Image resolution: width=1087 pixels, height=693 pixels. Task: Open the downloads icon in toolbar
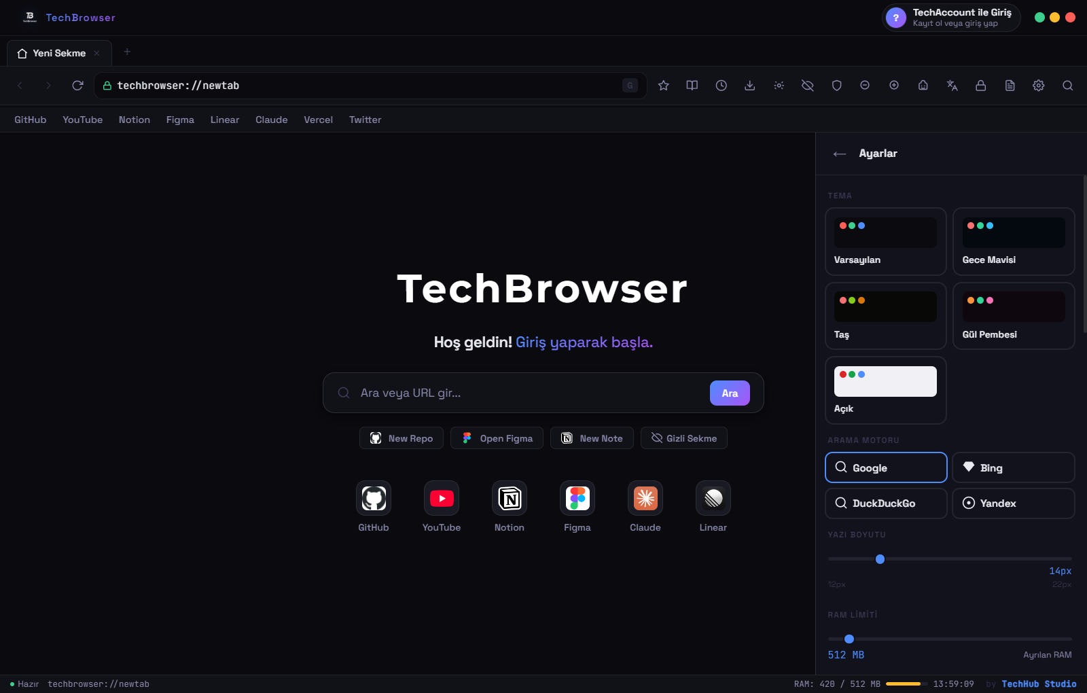pos(750,86)
